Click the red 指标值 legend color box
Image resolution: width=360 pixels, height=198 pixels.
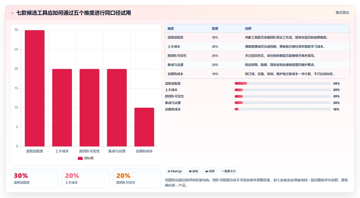click(x=80, y=158)
